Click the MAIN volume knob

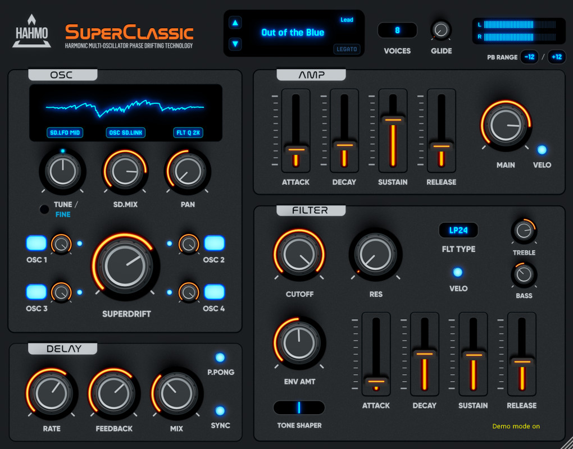(x=506, y=125)
